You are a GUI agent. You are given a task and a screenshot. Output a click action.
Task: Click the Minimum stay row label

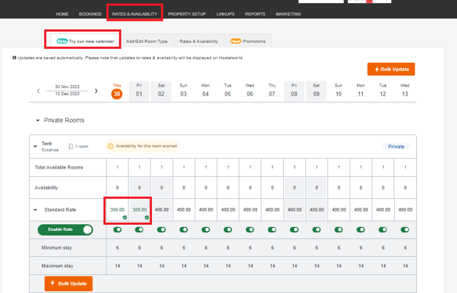[x=56, y=248]
